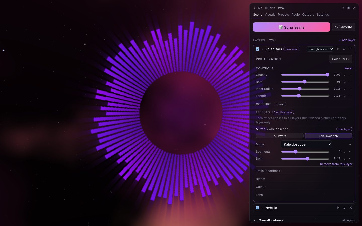This screenshot has height=226, width=362.
Task: Click the tilde icon on the Inner radius row
Action: tap(350, 89)
